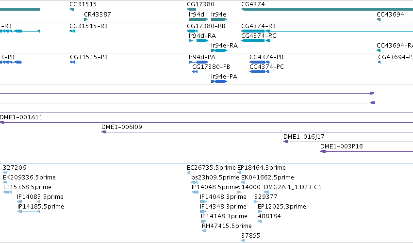Select EST IP14085.5prime
Image resolution: width=413 pixels, height=243 pixels.
point(40,197)
